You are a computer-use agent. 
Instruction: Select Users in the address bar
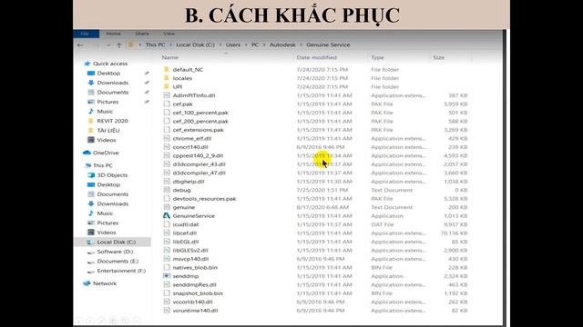coord(233,45)
